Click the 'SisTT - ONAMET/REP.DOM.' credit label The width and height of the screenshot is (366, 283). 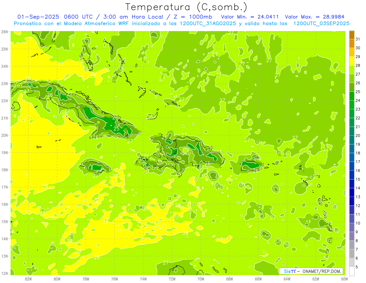pos(311,271)
